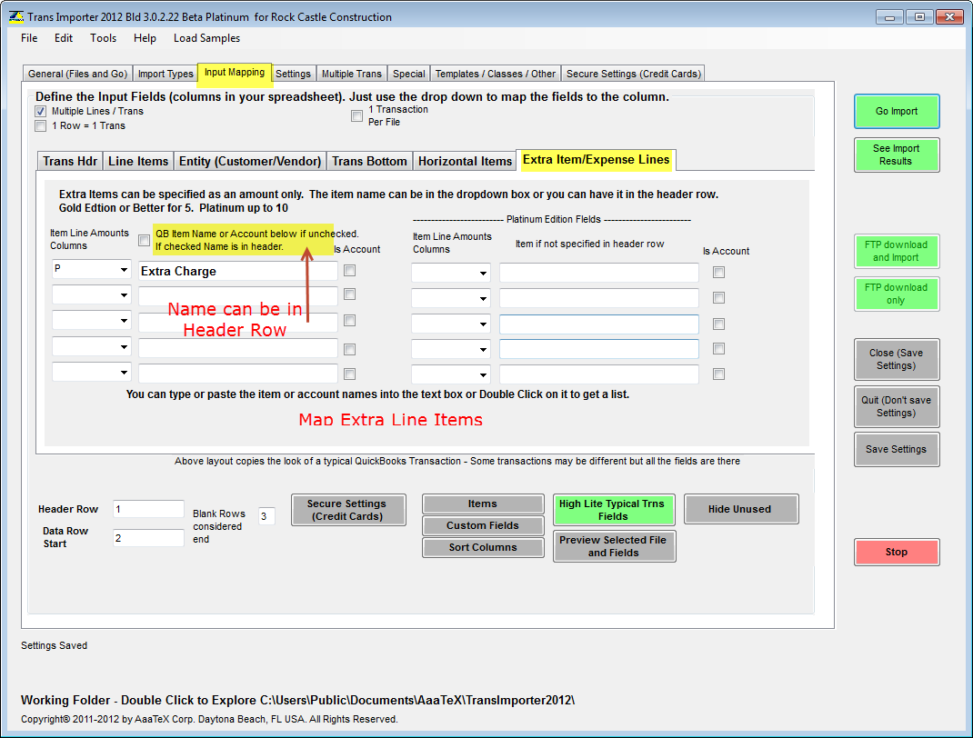
Task: Click the Save Settings button
Action: [896, 449]
